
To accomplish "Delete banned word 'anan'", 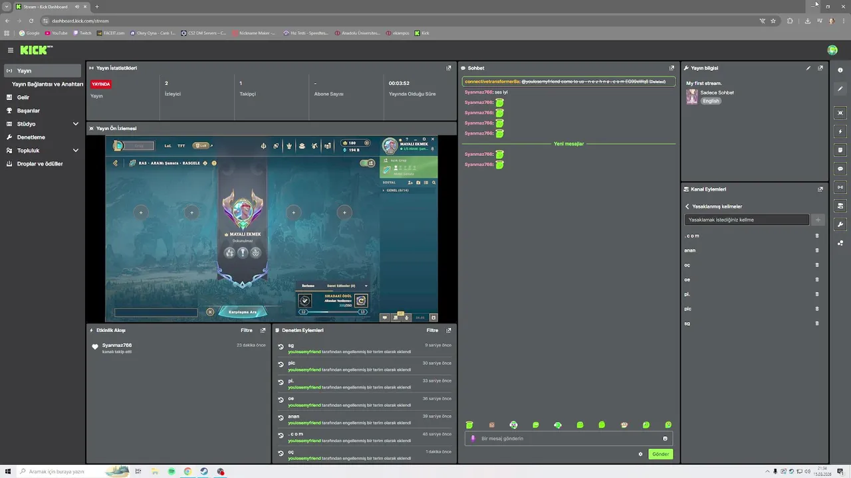I will [x=817, y=250].
